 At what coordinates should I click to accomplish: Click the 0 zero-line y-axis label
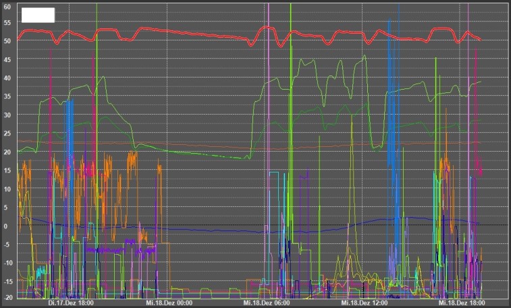tap(9, 226)
